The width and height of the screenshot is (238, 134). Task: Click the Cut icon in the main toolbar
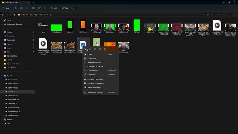tap(16, 8)
